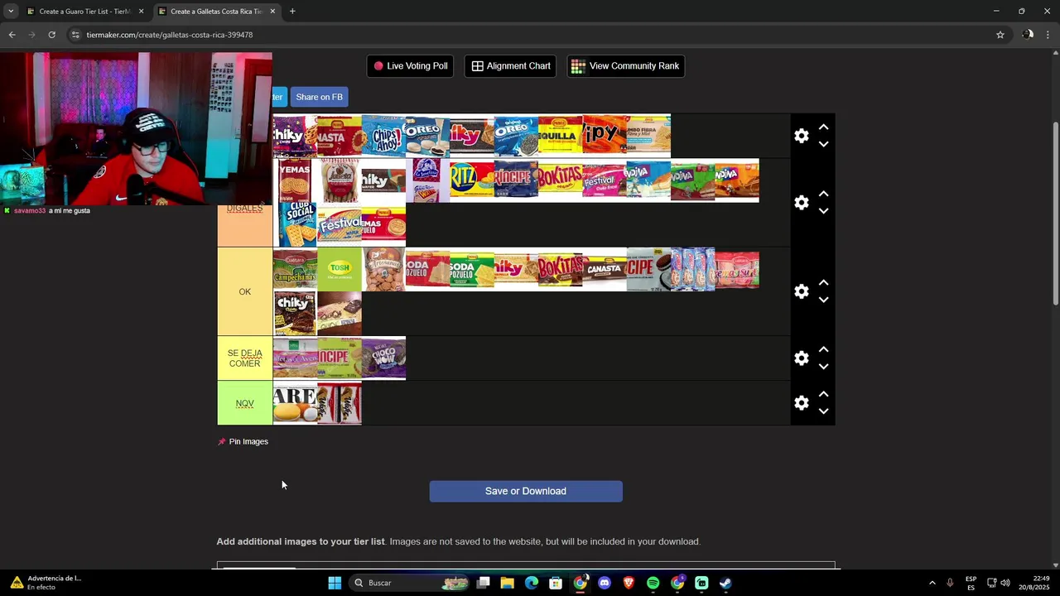Select the Ritz cracker image
This screenshot has height=596, width=1060.
point(472,180)
